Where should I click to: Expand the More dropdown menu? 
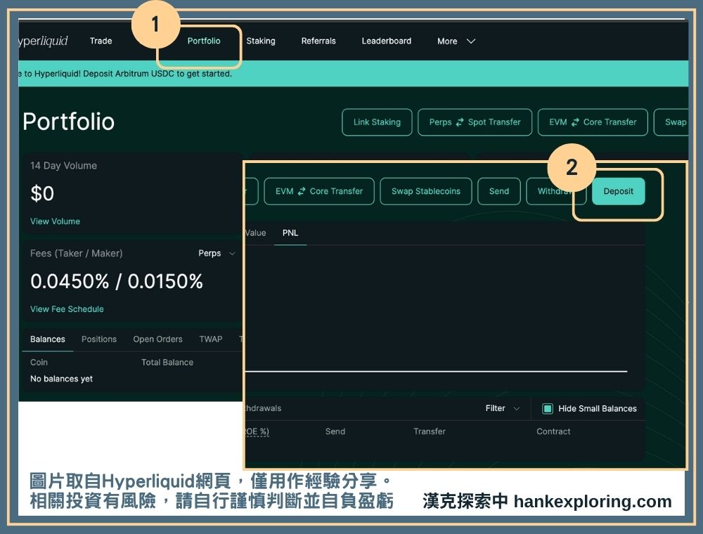(456, 41)
